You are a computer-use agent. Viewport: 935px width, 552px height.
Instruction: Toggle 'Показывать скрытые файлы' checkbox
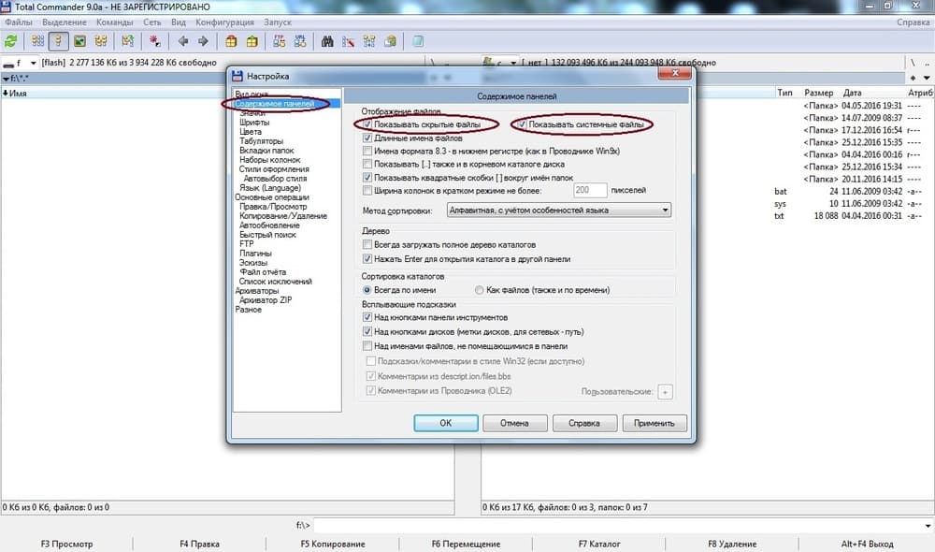coord(367,124)
